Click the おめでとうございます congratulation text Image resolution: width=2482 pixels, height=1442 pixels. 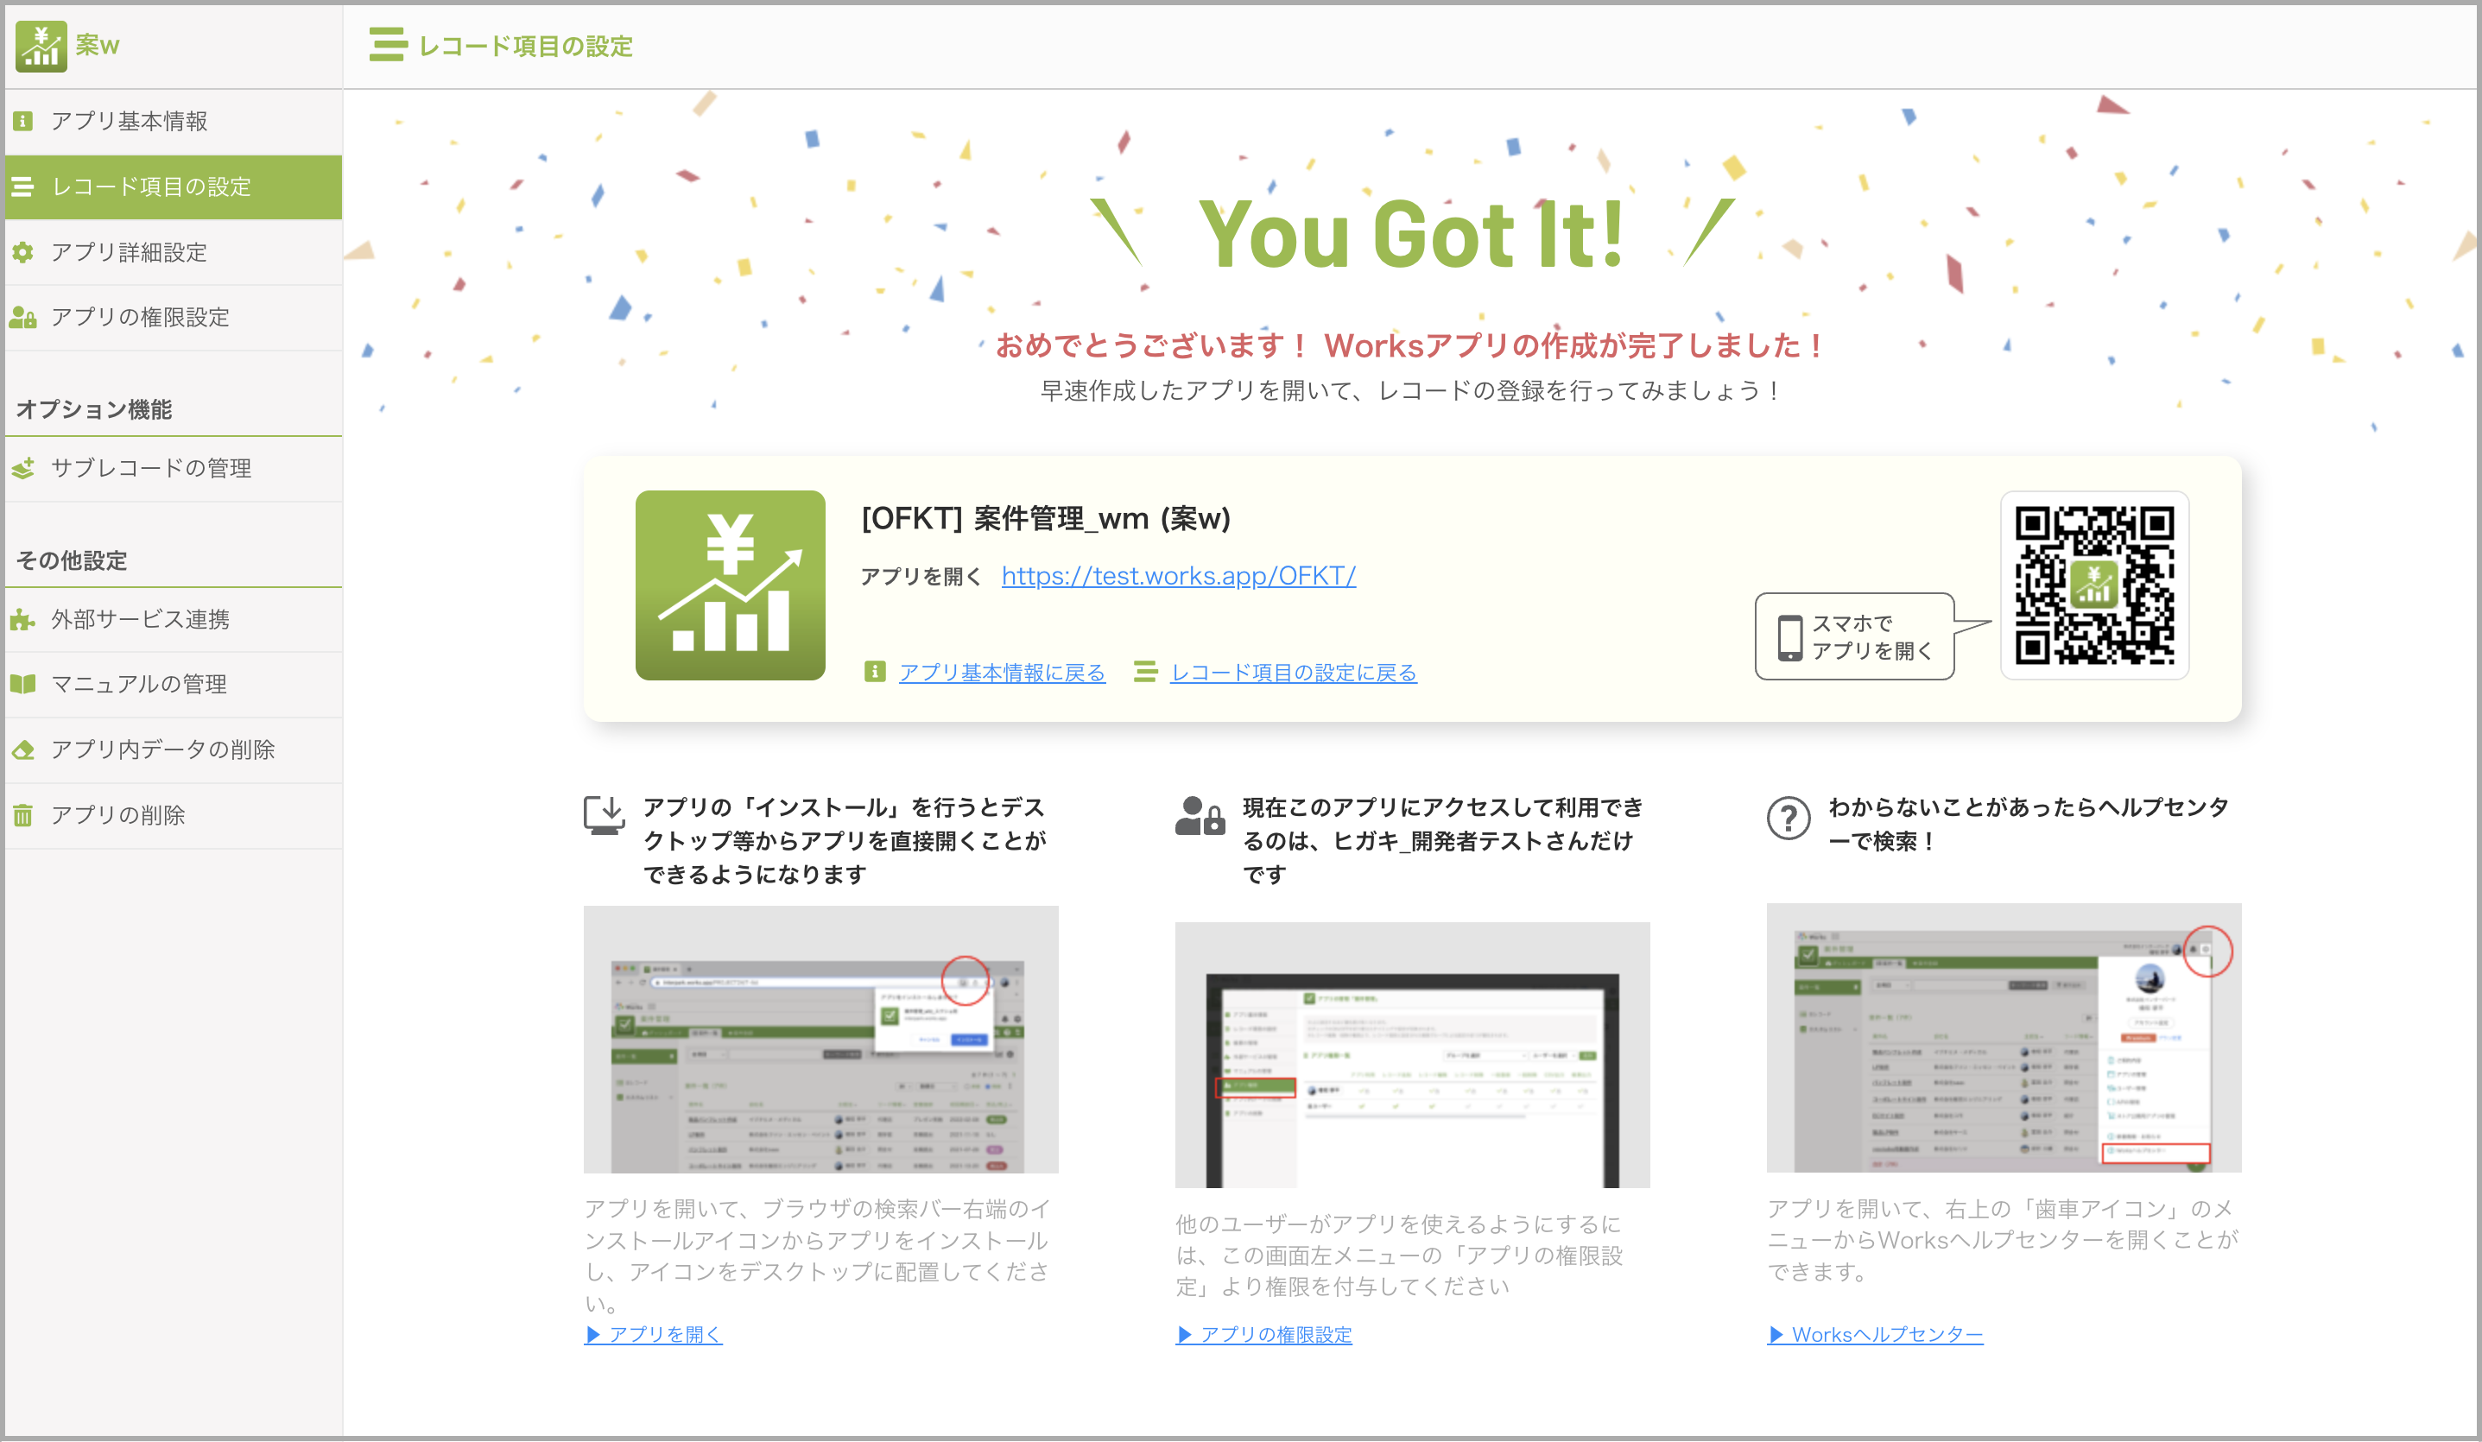(x=1411, y=345)
